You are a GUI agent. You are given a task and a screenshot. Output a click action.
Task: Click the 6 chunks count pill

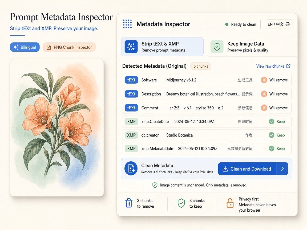point(201,66)
